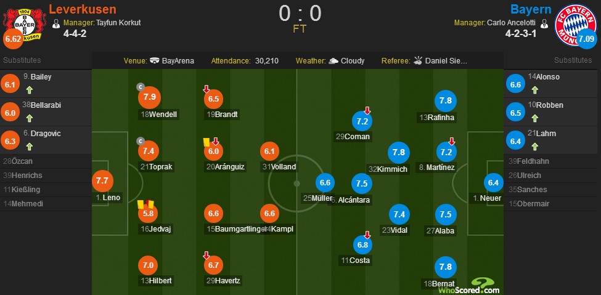Click Aránguiz's yellow card icon
601x295 pixels.
point(206,142)
